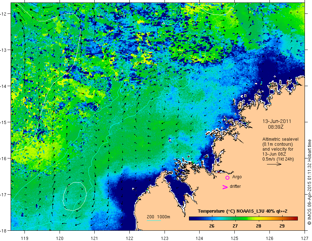312x241 pixels.
Task: Click colorbar tick label 26
Action: (212, 226)
